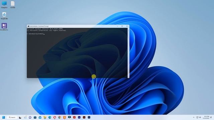Select the MP4 video desktop icon
Image resolution: width=214 pixels, height=120 pixels.
4,27
